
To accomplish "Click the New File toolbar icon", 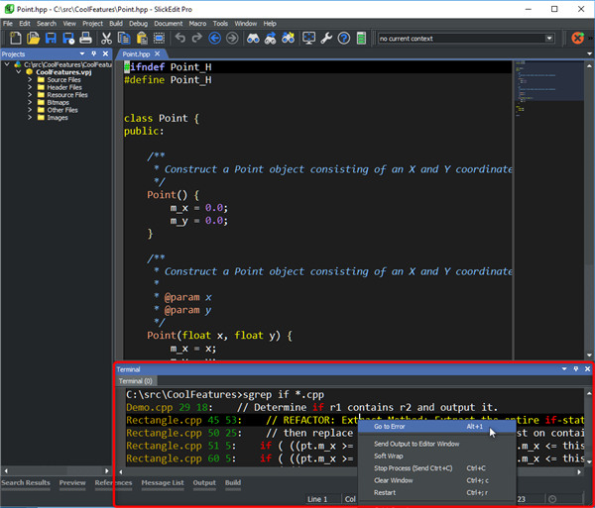I will [15, 39].
